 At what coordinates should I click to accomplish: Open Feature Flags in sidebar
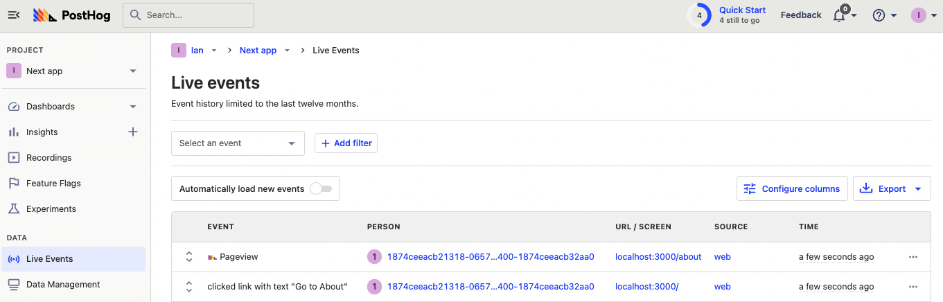click(x=53, y=184)
